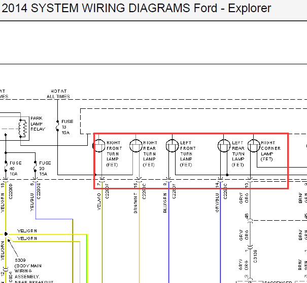Select the RIGHT FRONT TURN LAMP (FET) text
This screenshot has height=283, width=307.
[x=114, y=154]
